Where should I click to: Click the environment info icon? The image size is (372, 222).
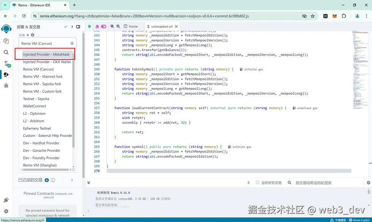pyautogui.click(x=33, y=35)
